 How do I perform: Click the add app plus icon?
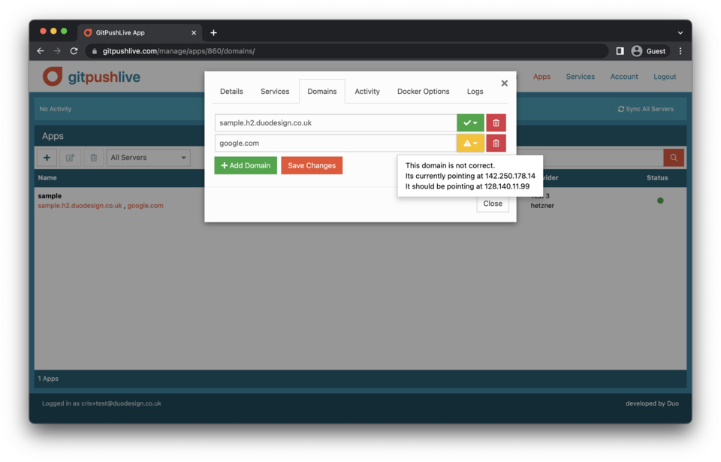47,157
